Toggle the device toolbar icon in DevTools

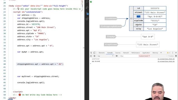click(x=94, y=53)
